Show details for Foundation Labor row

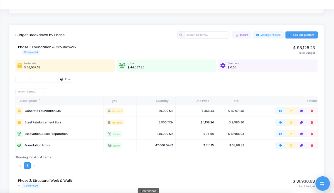pyautogui.click(x=280, y=145)
